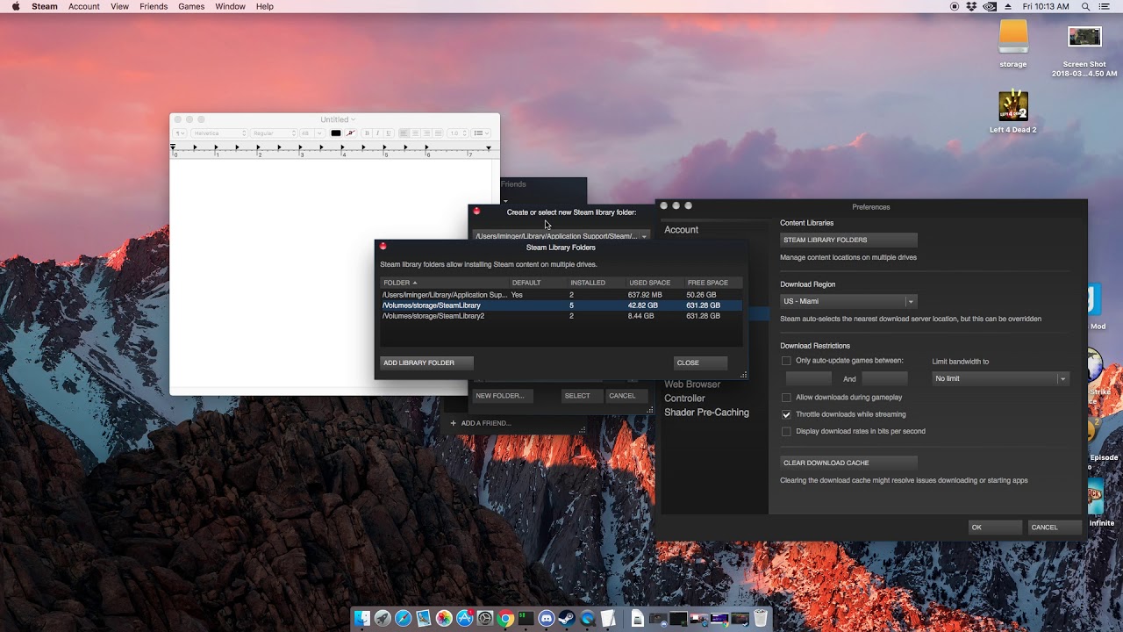Open TextEdit icon in the dock
Viewport: 1123px width, 632px height.
[607, 618]
